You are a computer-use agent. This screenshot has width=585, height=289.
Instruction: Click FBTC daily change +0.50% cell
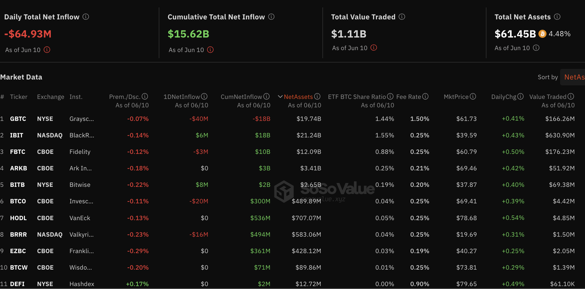click(513, 152)
